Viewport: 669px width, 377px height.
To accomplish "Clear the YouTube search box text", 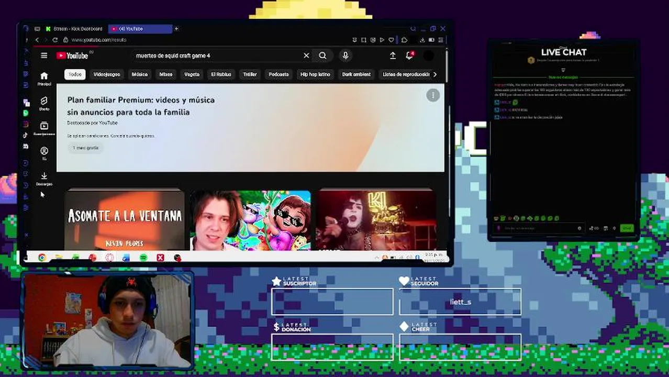I will 306,56.
